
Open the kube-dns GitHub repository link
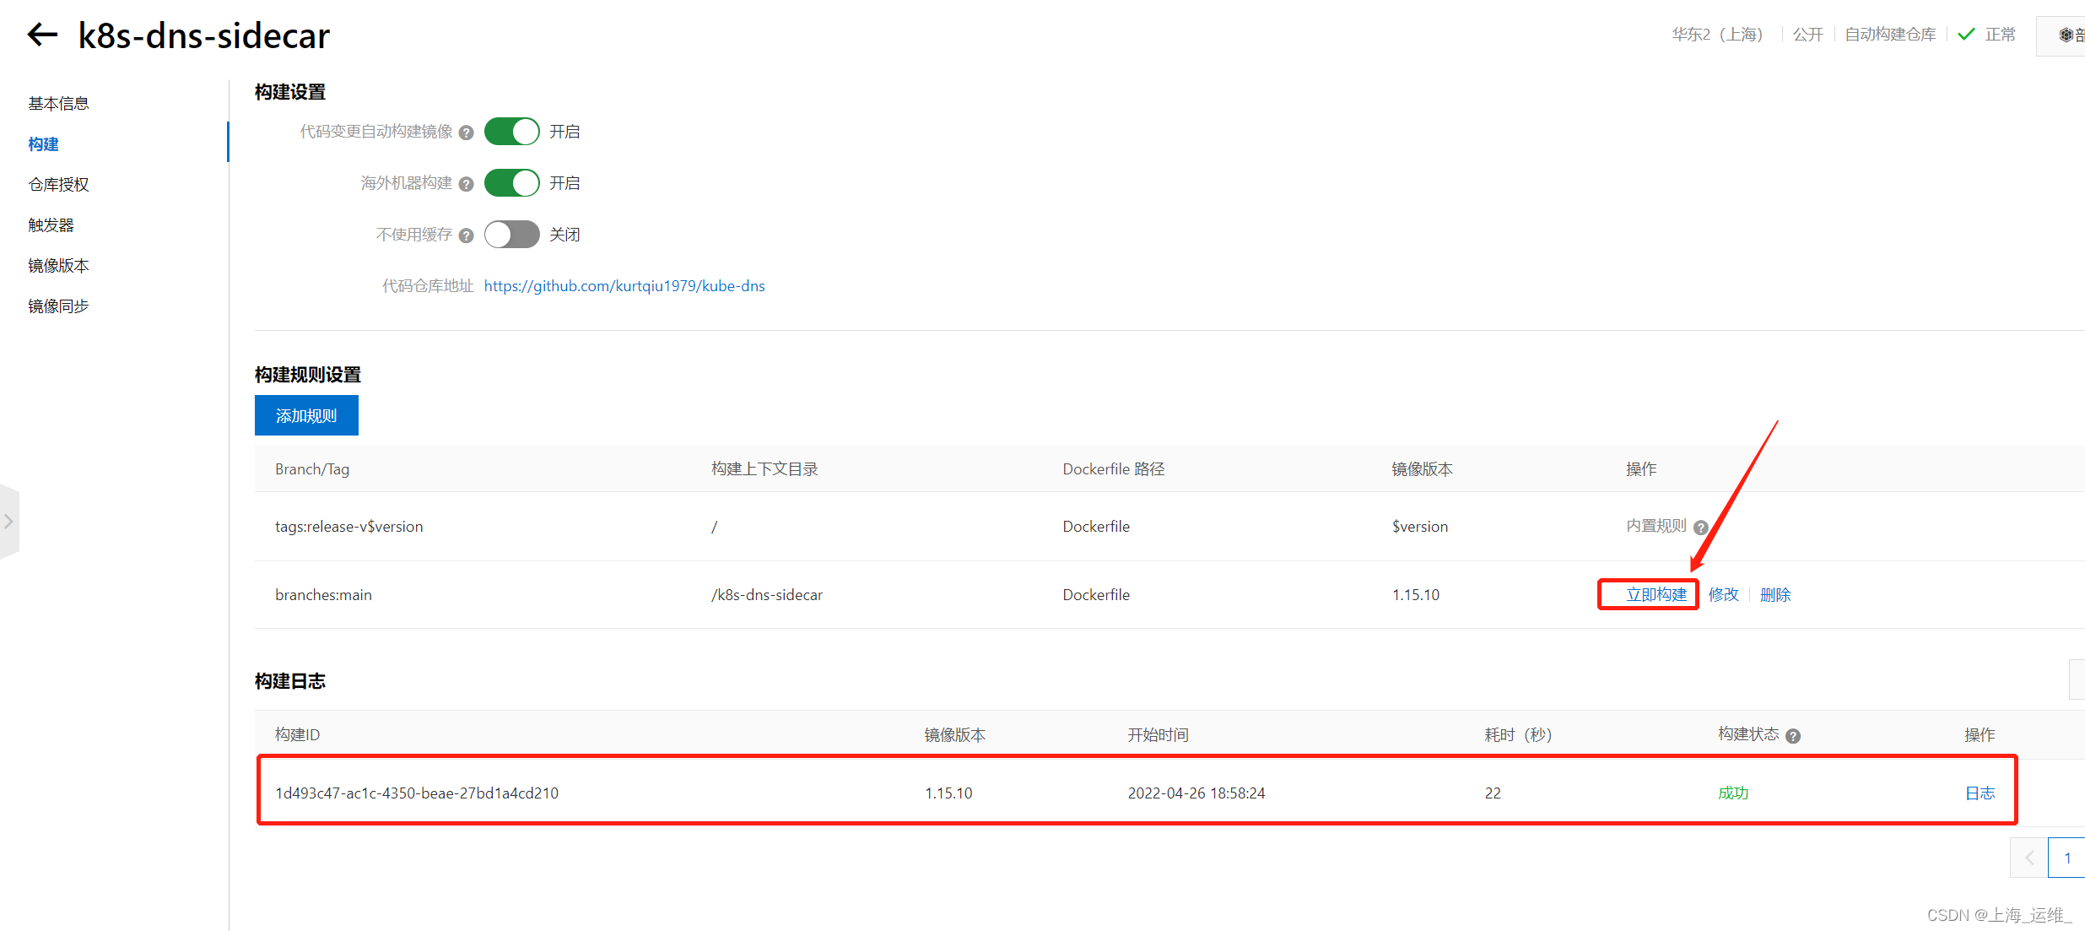624,286
